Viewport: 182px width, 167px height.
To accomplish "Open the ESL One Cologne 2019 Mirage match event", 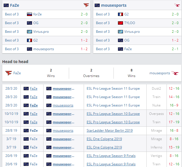I will (104, 139).
